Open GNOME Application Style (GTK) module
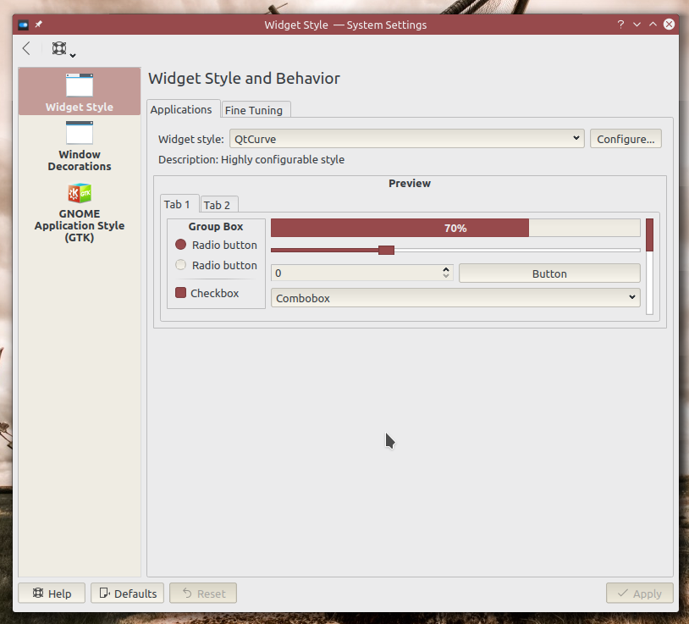The height and width of the screenshot is (624, 689). click(80, 213)
